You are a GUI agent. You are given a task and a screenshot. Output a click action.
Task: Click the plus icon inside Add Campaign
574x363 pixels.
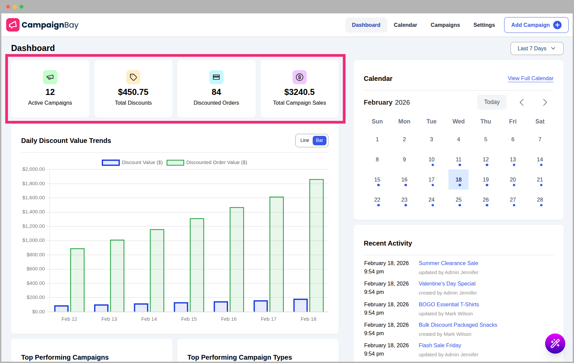(x=557, y=25)
